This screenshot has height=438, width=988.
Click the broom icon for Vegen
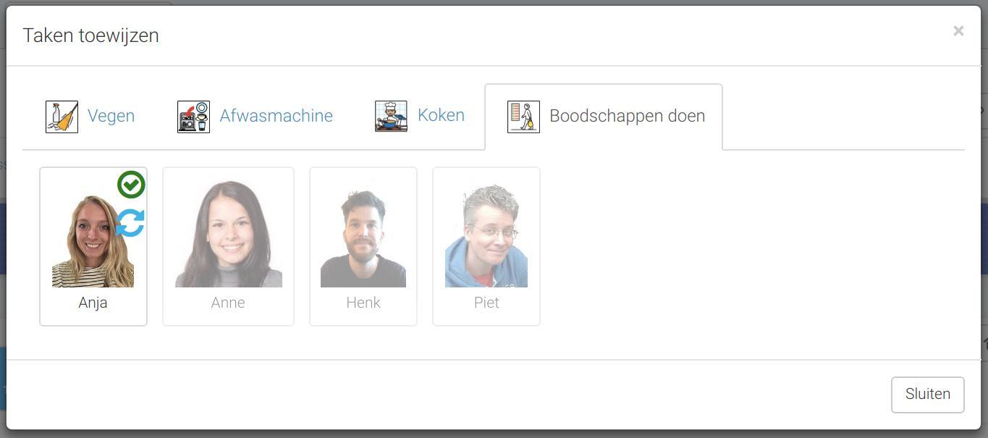pos(62,117)
